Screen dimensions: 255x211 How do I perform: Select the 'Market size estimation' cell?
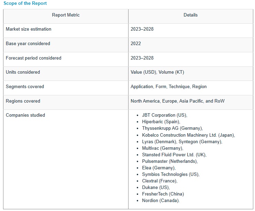29,29
